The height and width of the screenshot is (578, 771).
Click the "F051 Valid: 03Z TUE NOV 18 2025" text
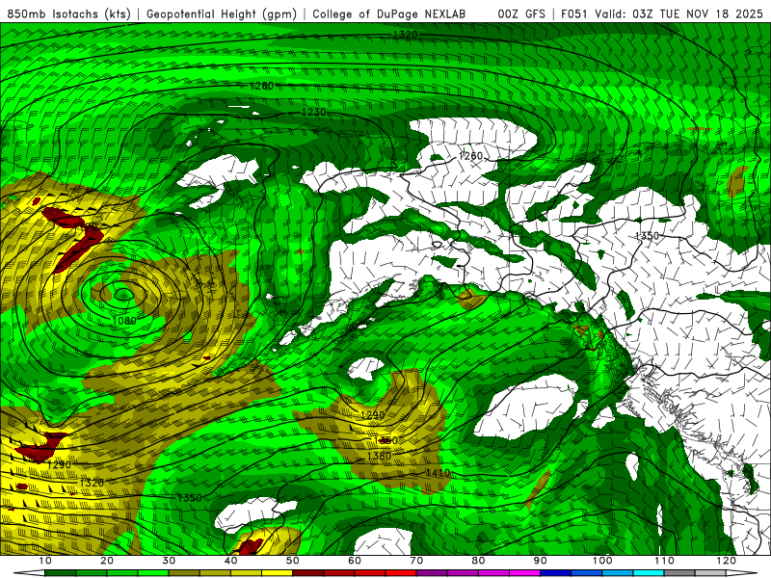click(662, 13)
